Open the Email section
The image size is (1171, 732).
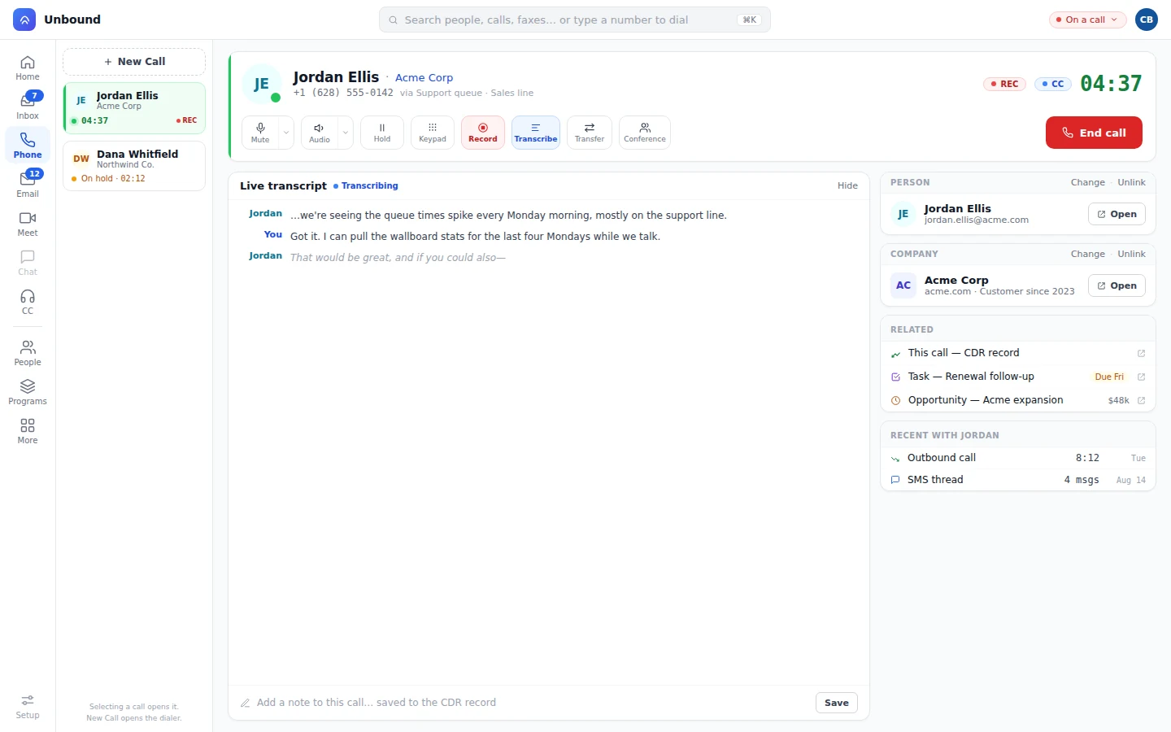[28, 185]
